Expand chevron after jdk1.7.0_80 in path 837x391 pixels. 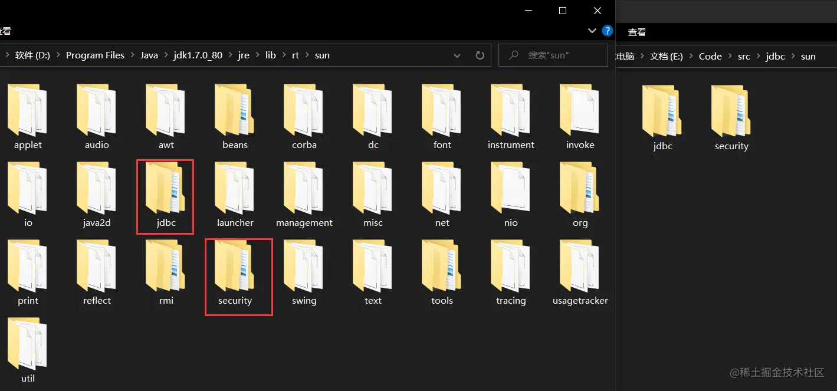(x=230, y=55)
